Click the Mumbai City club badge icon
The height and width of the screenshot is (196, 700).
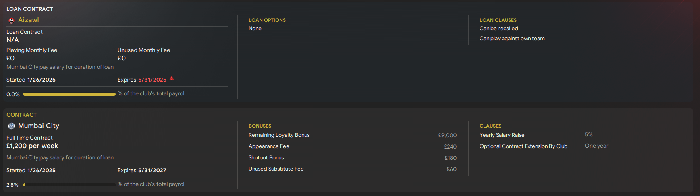point(11,126)
